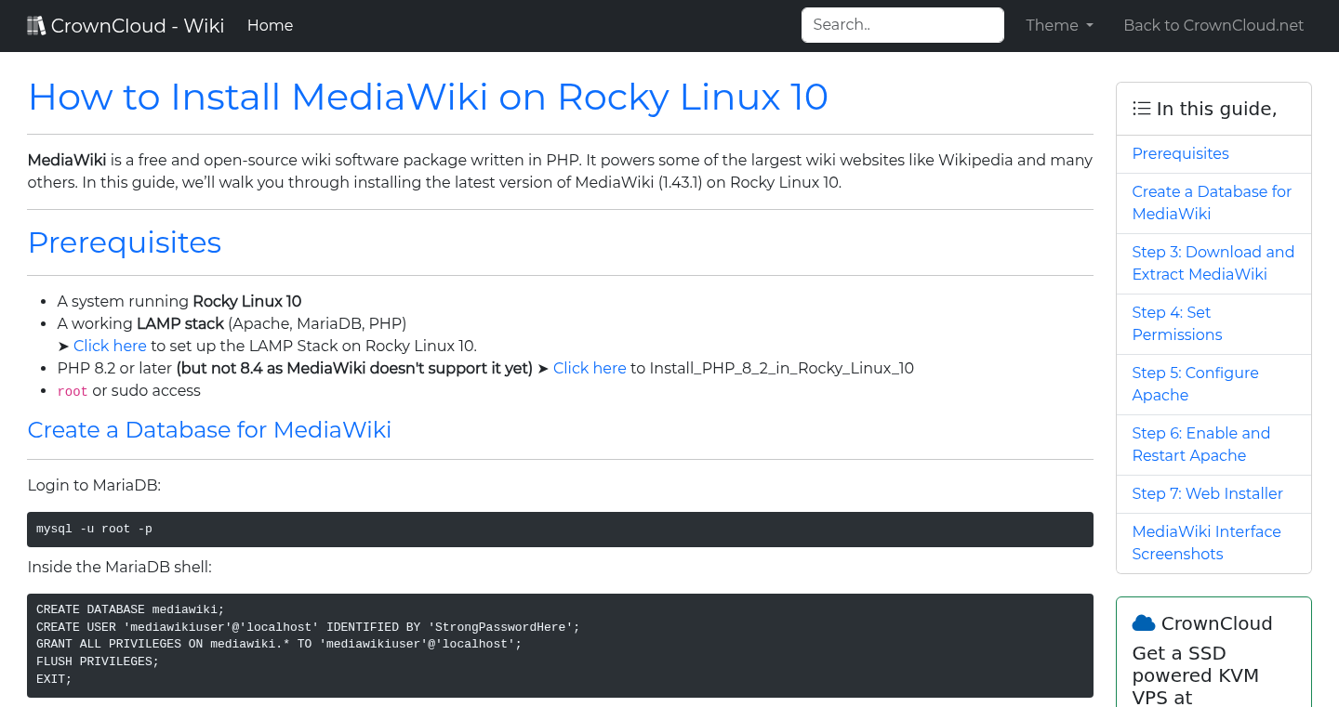
Task: Select Home in the navigation bar
Action: click(x=270, y=25)
